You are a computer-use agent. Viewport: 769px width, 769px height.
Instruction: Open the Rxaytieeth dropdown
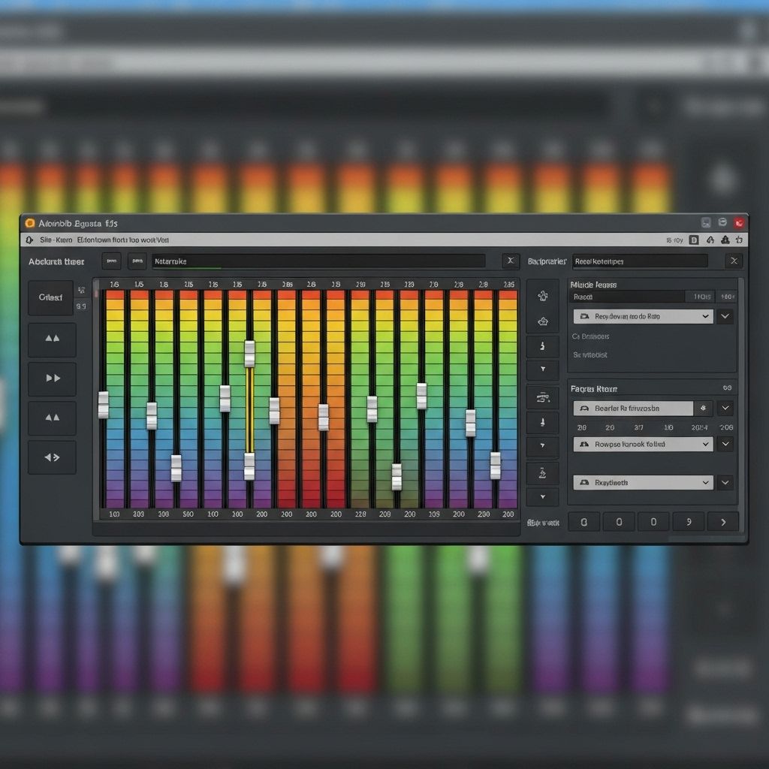642,482
